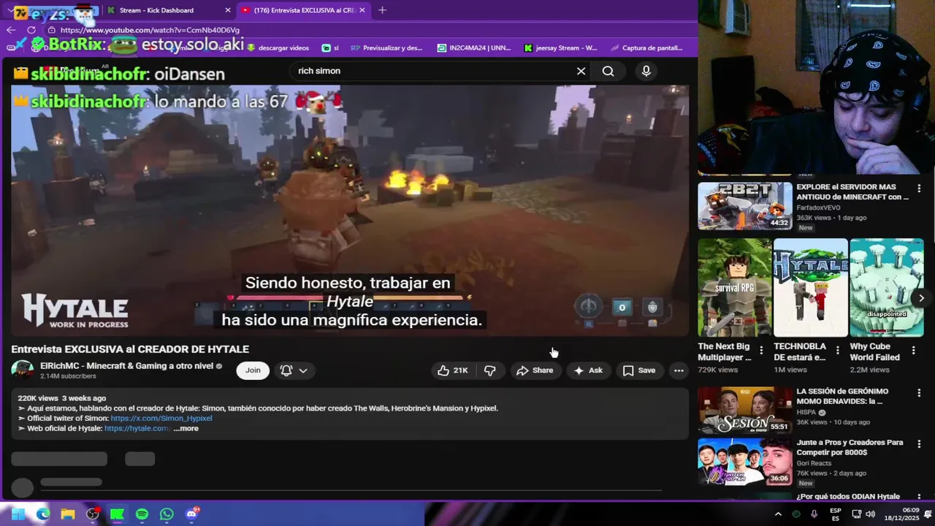Open File Explorer from taskbar
The width and height of the screenshot is (935, 526).
click(x=68, y=514)
